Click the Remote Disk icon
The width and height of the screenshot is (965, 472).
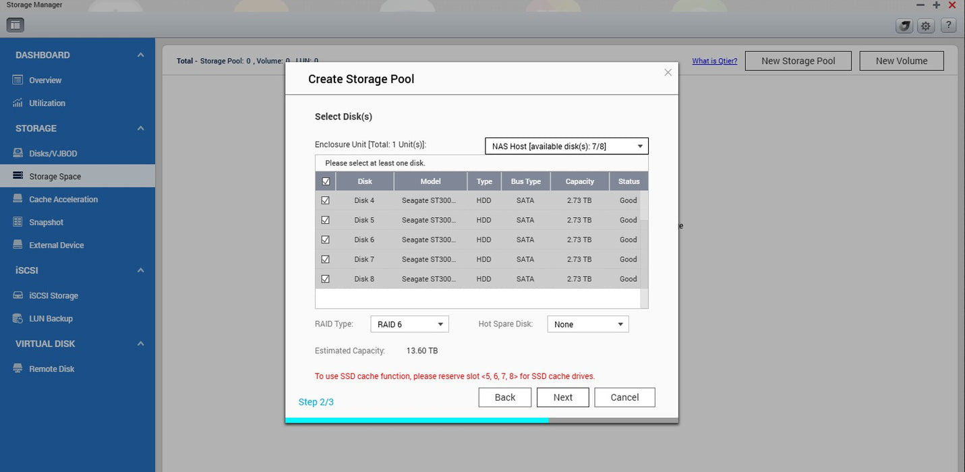click(x=18, y=369)
